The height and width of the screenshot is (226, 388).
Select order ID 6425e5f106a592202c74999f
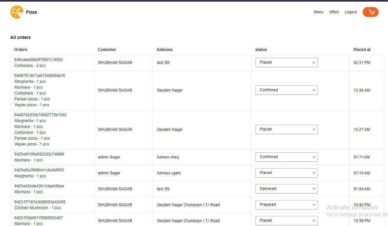tap(39, 154)
